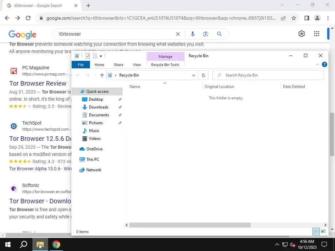335x251 pixels.
Task: Go up one folder level in Explorer
Action: (x=102, y=75)
